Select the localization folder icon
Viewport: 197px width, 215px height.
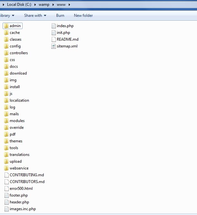coord(6,100)
